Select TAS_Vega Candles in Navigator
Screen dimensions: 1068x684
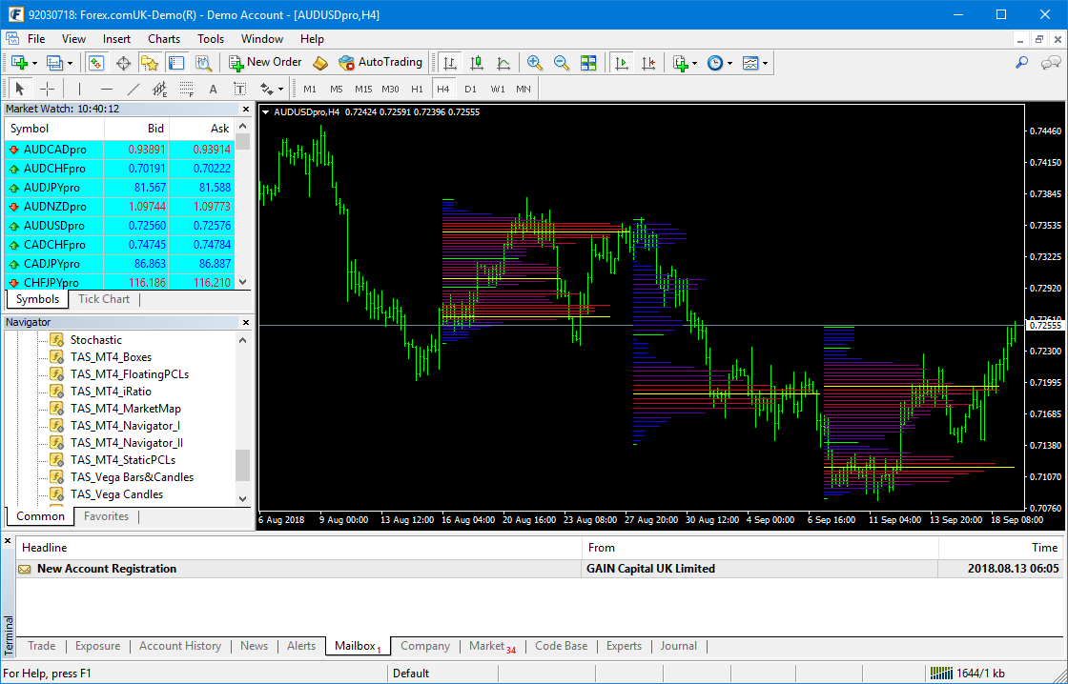pos(116,494)
